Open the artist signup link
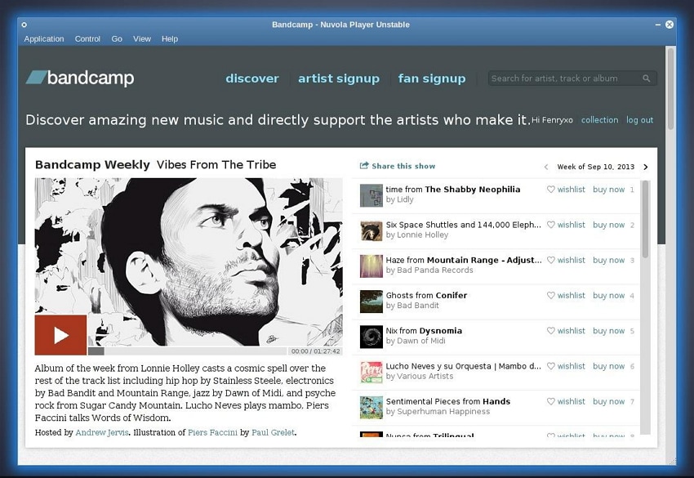This screenshot has height=478, width=694. 339,78
